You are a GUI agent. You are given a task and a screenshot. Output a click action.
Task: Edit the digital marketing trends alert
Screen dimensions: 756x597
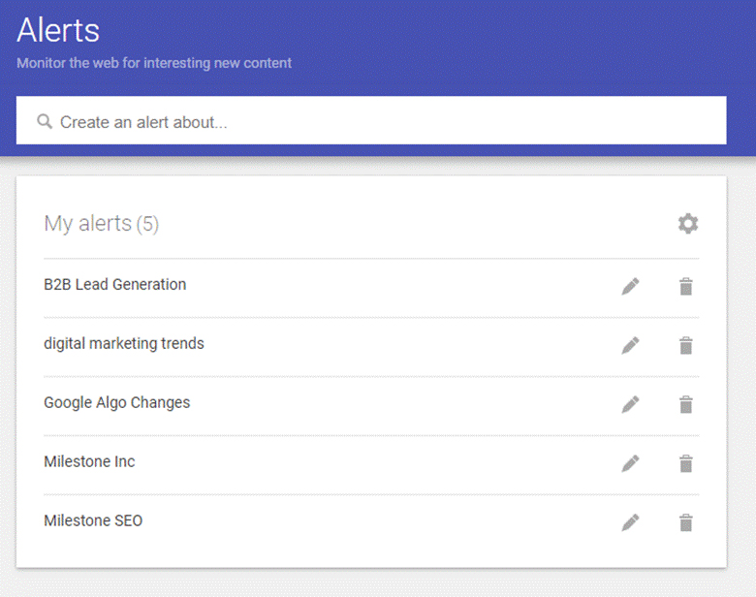click(631, 345)
